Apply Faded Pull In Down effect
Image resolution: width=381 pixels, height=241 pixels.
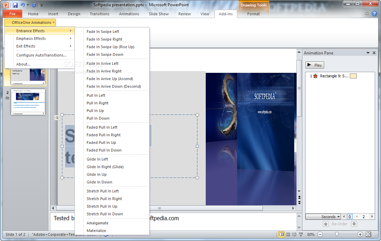point(104,150)
